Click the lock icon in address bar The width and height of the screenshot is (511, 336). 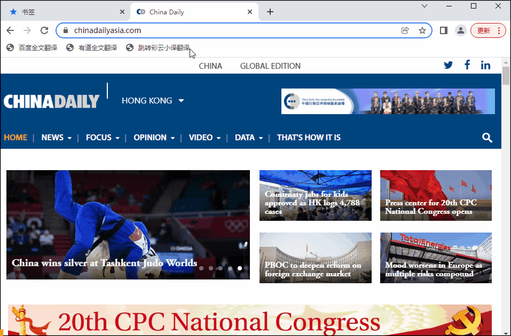66,30
